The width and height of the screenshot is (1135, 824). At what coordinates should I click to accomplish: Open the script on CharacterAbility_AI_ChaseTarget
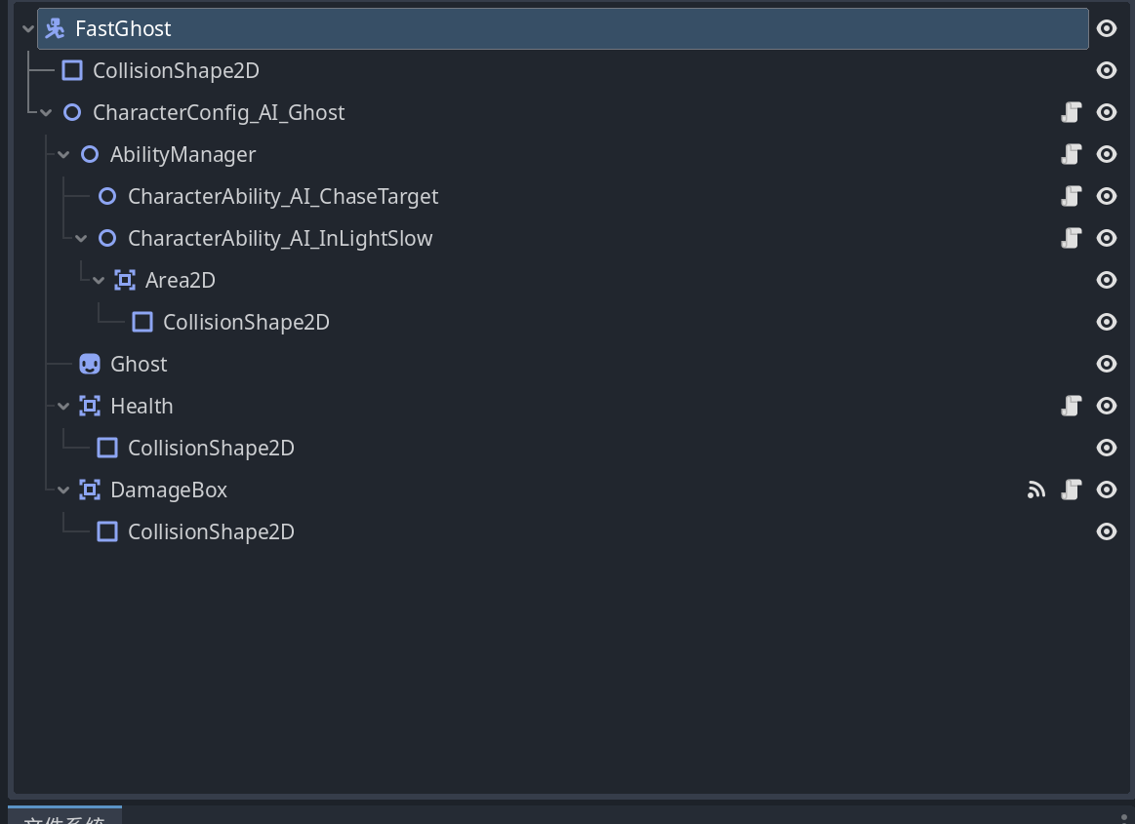click(x=1072, y=196)
